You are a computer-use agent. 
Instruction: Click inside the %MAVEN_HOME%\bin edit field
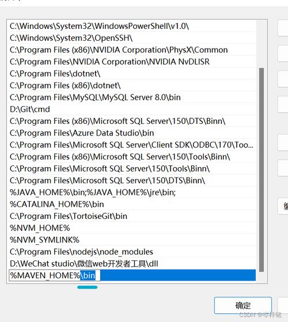(55, 275)
